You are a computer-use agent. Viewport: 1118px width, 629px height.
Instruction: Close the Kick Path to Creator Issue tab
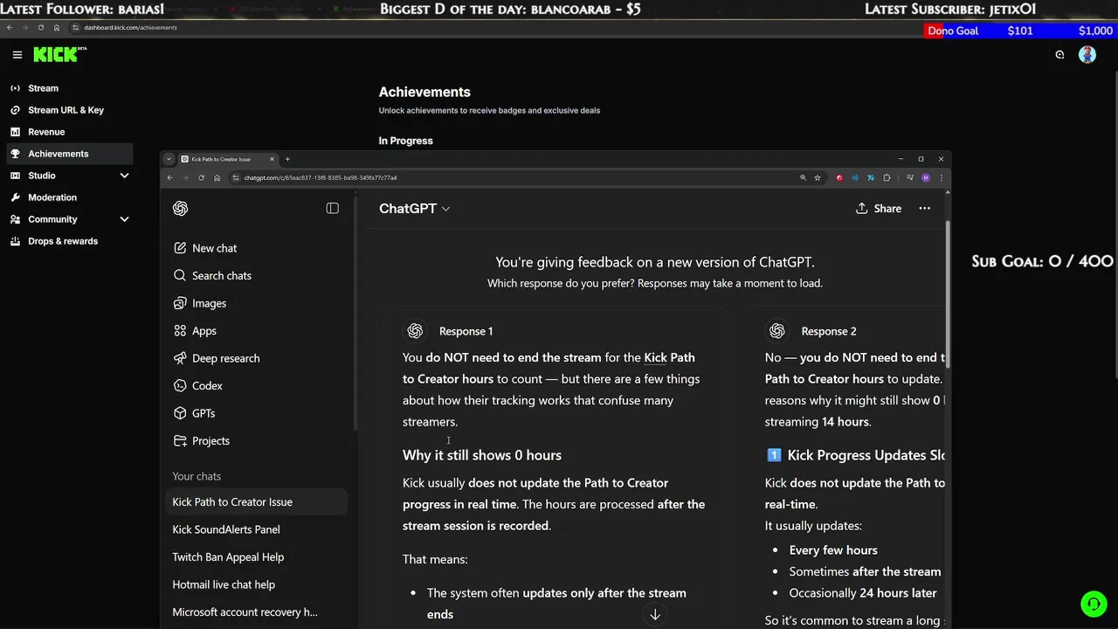click(x=272, y=159)
